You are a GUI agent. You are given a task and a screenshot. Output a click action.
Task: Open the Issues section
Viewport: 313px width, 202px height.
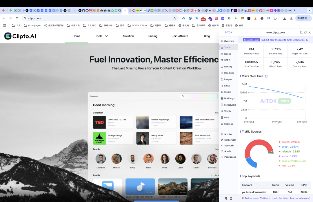pos(226,54)
